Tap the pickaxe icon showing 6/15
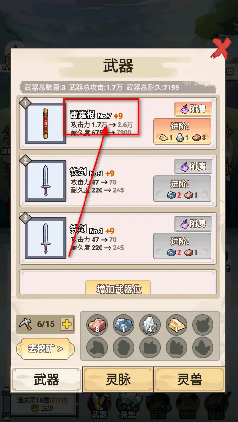Screen dimensions: 238x422 (x=25, y=324)
